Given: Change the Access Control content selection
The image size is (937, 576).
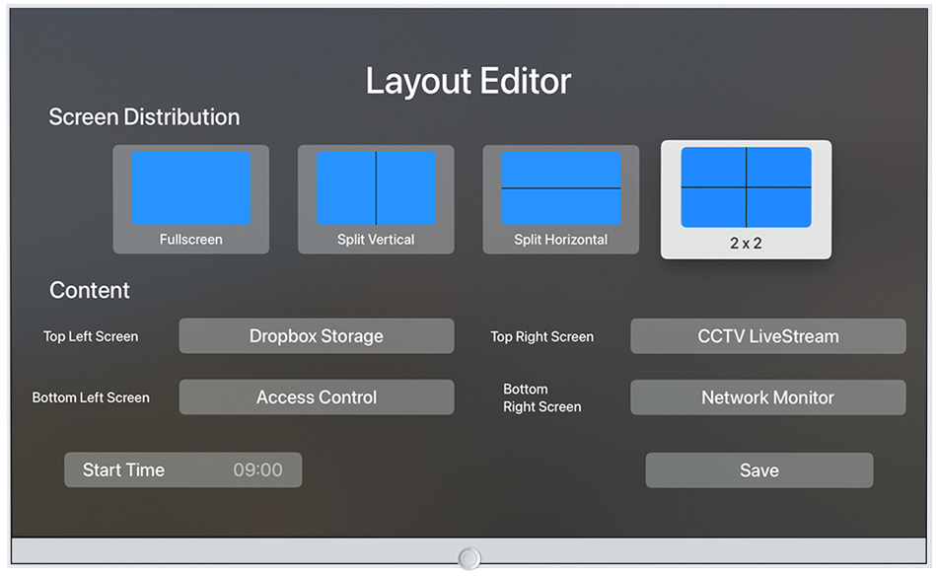Looking at the screenshot, I should pyautogui.click(x=316, y=397).
